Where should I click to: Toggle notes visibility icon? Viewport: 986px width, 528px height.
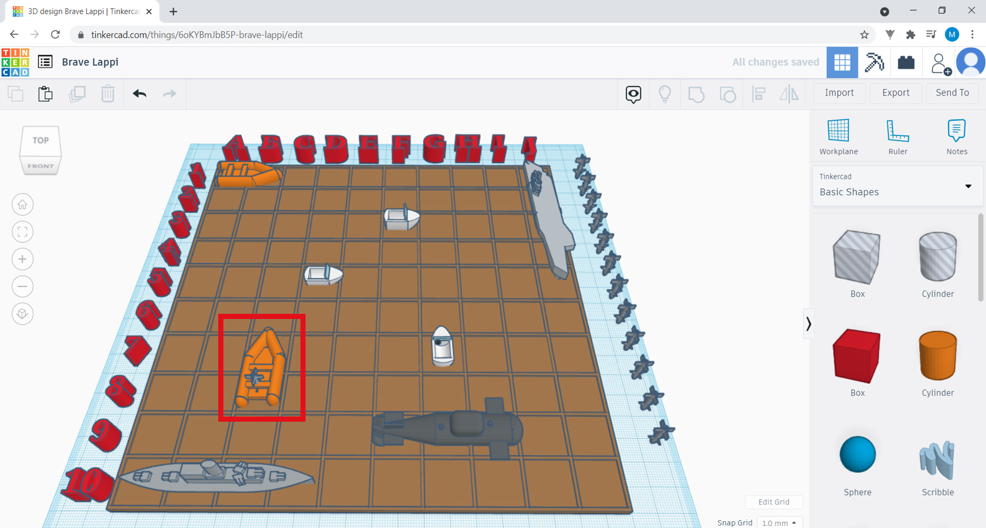coord(633,94)
